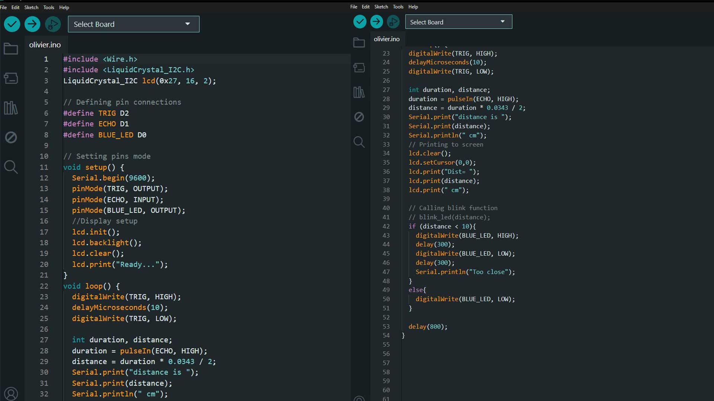Select olivier.ino tab in the left window
This screenshot has width=714, height=401.
tap(45, 45)
